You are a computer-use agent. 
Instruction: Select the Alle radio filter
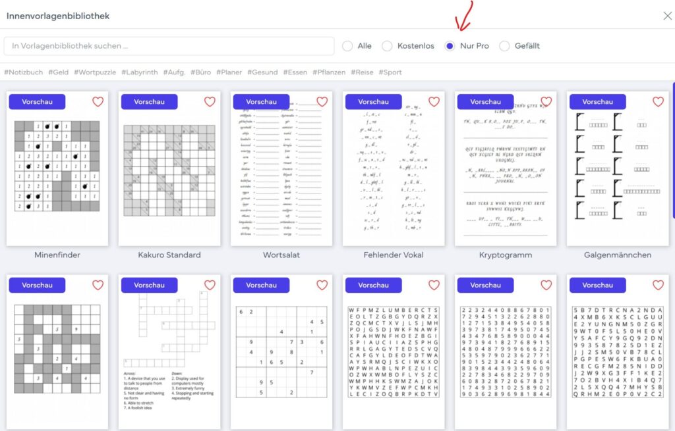click(347, 46)
